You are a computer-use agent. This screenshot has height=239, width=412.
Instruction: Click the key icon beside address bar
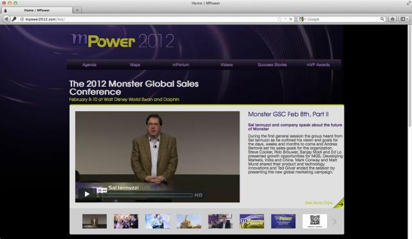(x=14, y=19)
